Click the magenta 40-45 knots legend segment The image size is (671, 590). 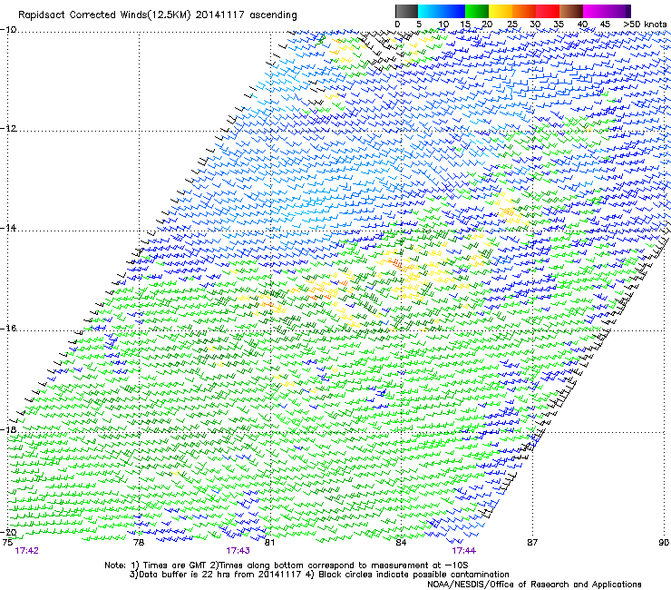[595, 11]
